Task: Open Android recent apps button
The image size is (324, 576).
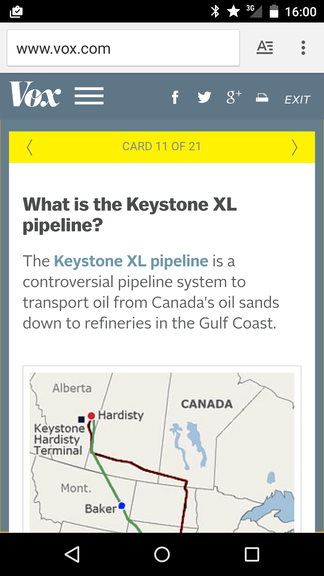Action: tap(252, 554)
